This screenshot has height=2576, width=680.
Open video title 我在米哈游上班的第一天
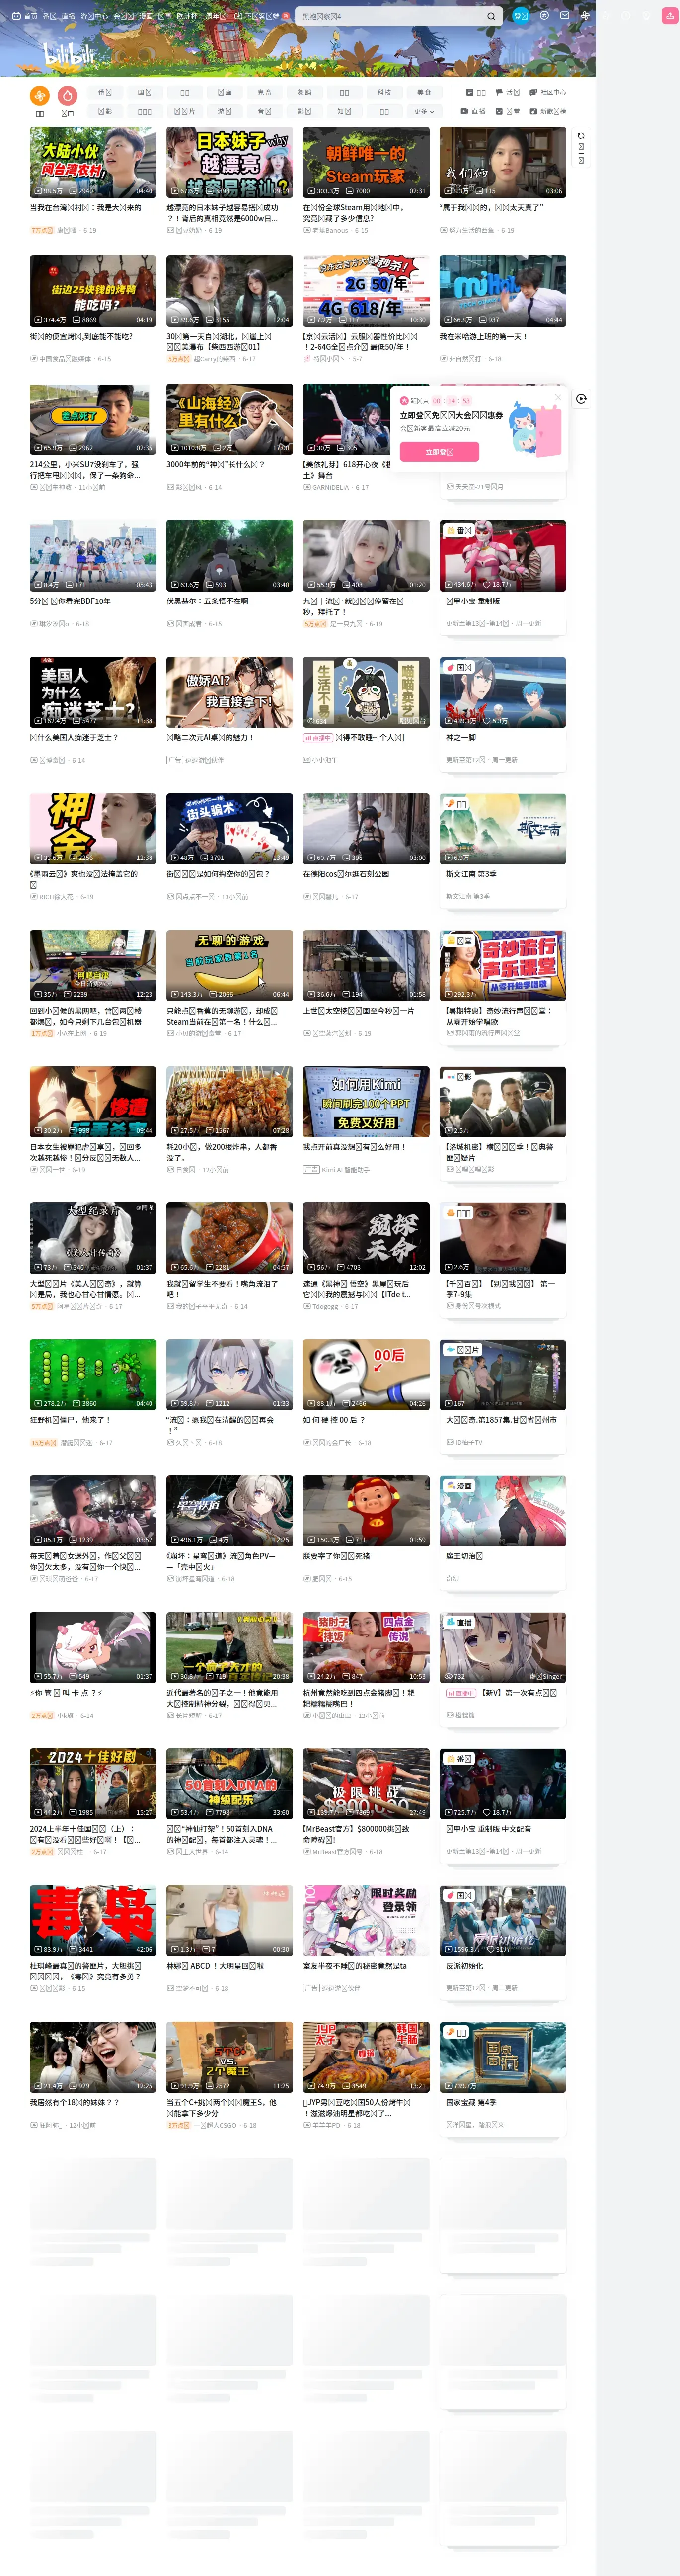(x=483, y=336)
